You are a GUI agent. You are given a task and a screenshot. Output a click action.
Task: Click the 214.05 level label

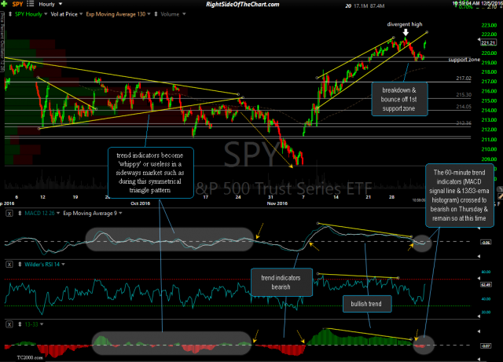click(464, 107)
